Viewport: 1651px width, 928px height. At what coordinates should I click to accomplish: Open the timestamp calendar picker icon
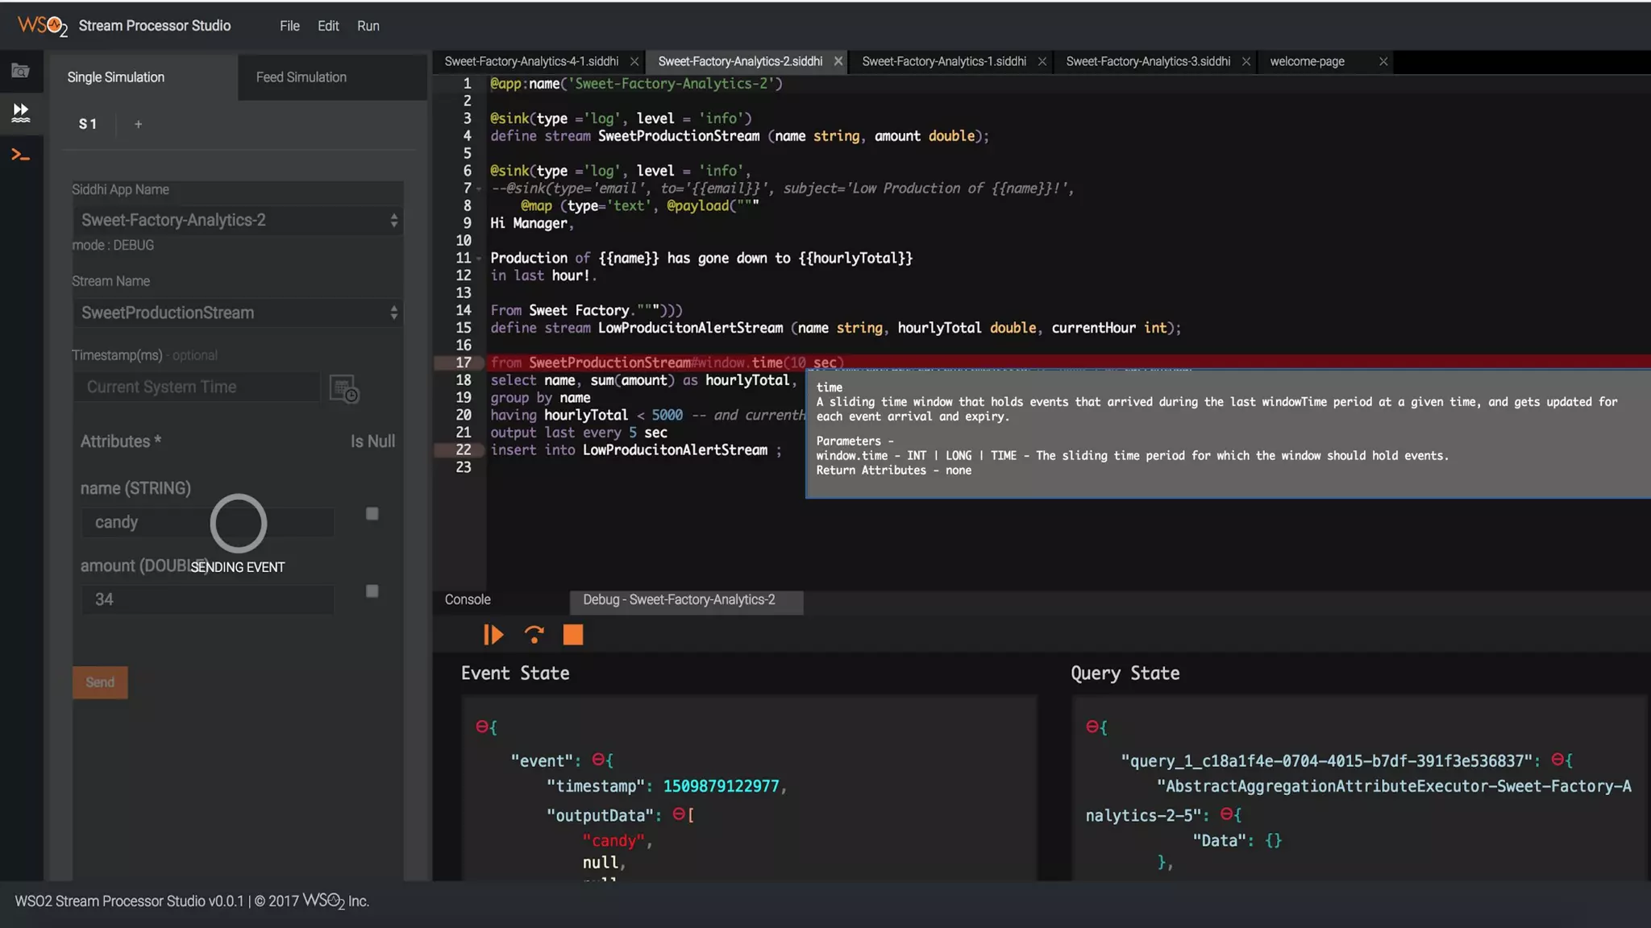coord(344,389)
